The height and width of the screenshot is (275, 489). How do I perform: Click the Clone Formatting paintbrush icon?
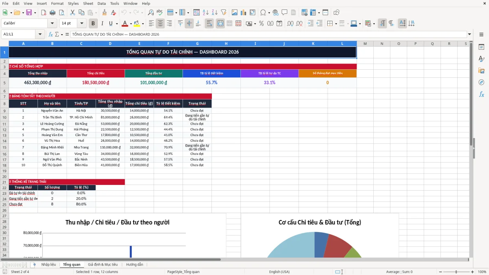104,12
